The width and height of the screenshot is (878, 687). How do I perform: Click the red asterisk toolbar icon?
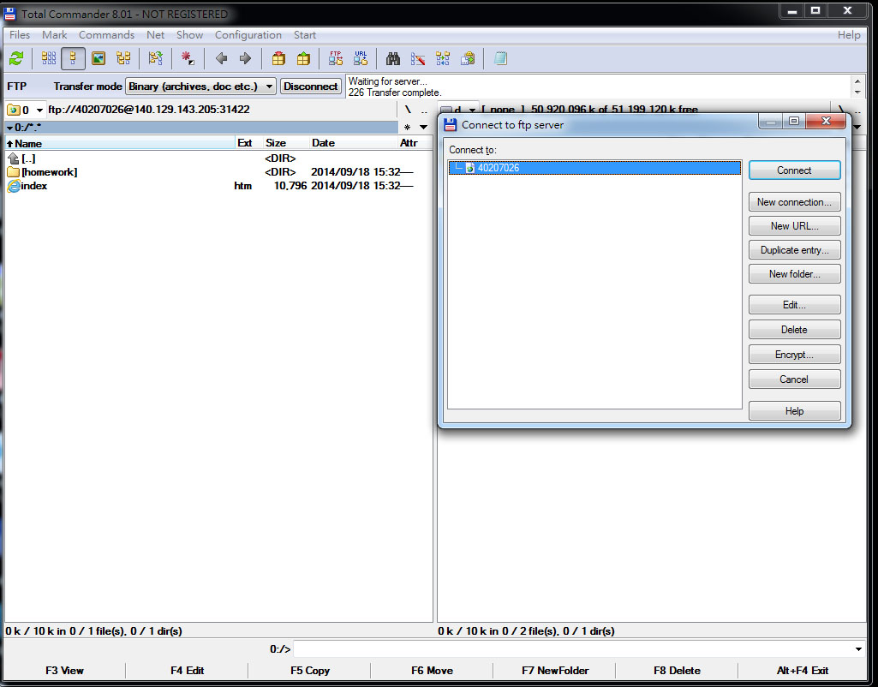(x=188, y=58)
